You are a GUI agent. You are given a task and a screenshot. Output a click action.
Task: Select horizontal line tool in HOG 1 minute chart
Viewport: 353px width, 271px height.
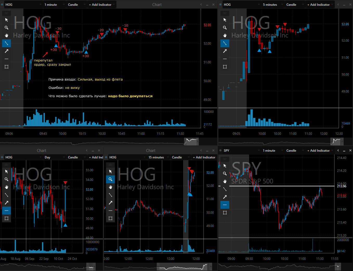click(6, 59)
